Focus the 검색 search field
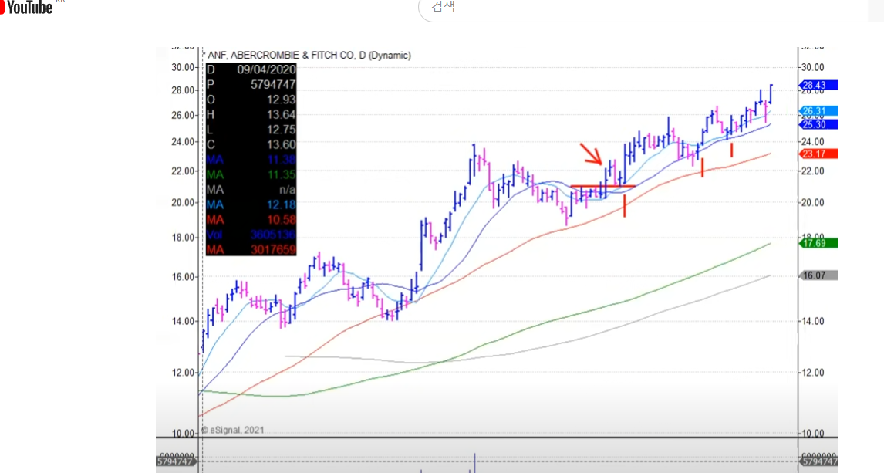The width and height of the screenshot is (884, 473). 643,8
